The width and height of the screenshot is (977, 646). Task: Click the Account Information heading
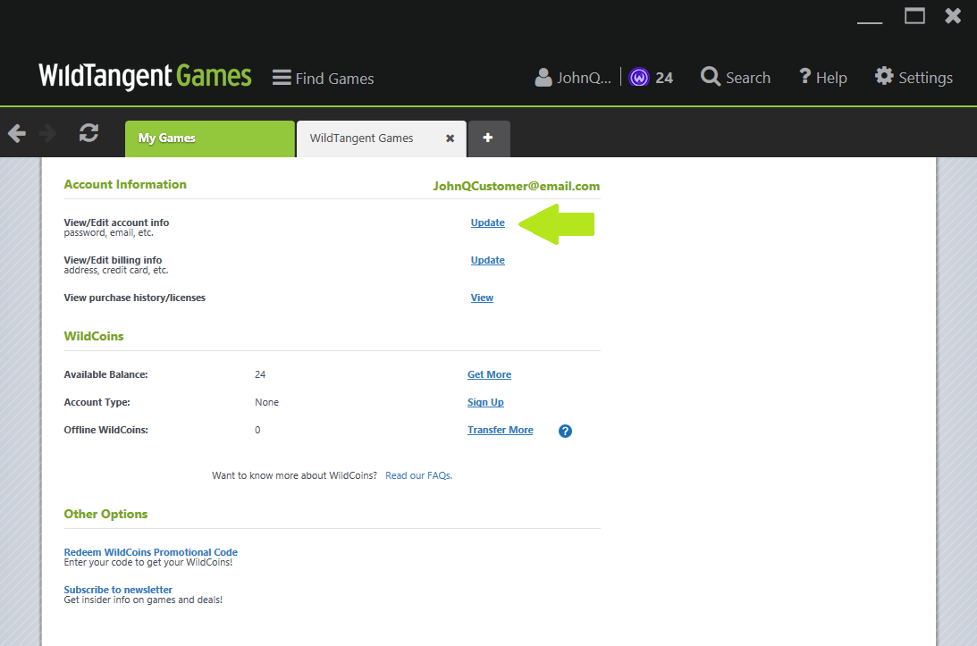click(x=125, y=184)
